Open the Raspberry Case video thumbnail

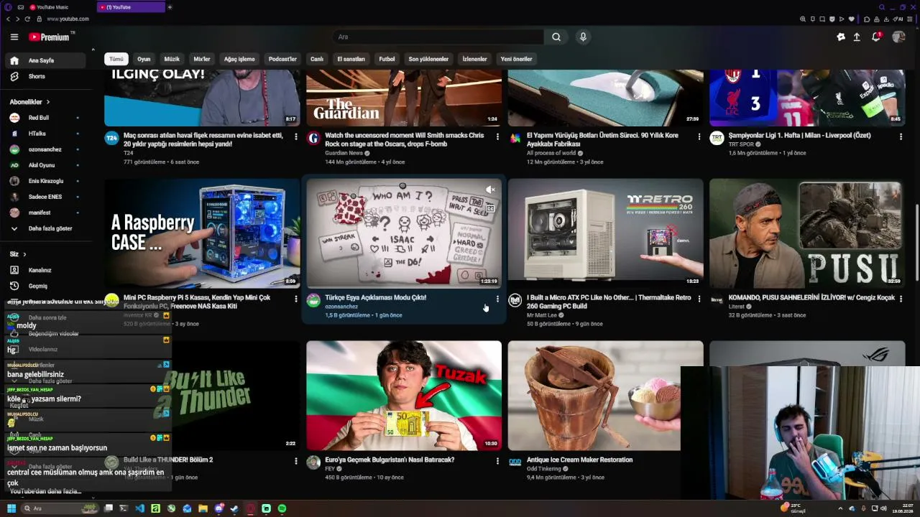pos(202,233)
